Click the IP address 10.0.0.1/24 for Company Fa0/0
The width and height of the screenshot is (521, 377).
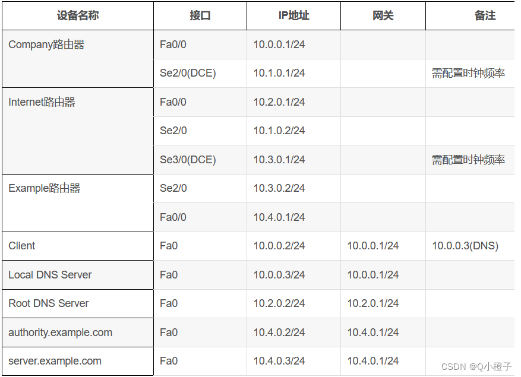(279, 45)
